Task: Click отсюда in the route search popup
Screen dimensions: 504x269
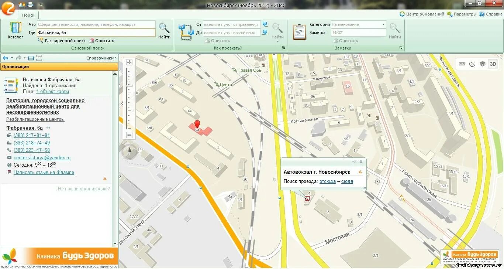Action: pyautogui.click(x=328, y=181)
